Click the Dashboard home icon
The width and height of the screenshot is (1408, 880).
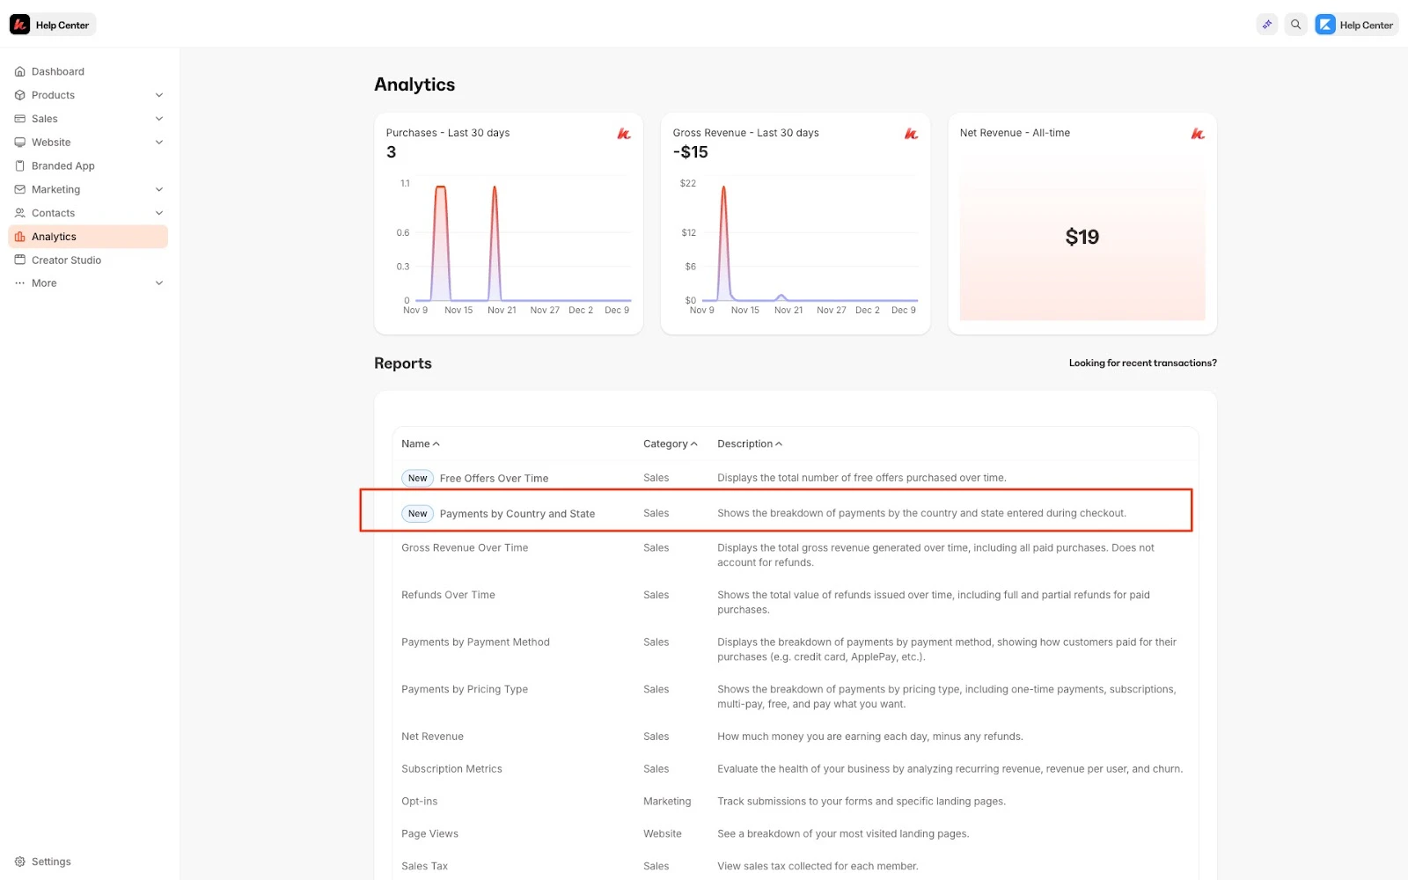[x=19, y=71]
